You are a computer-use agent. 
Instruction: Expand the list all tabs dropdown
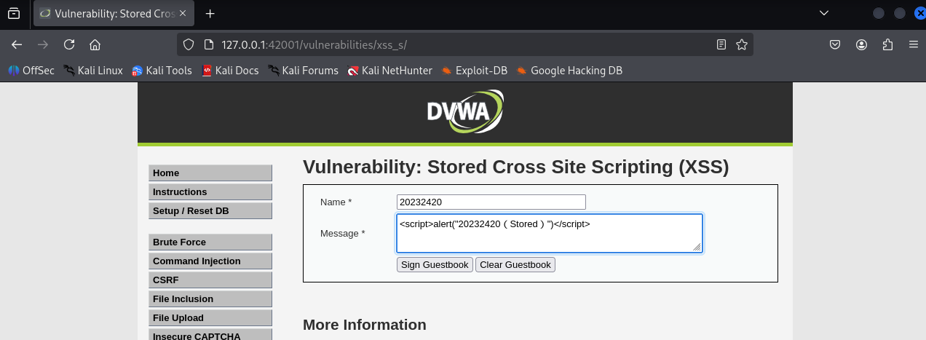tap(824, 13)
